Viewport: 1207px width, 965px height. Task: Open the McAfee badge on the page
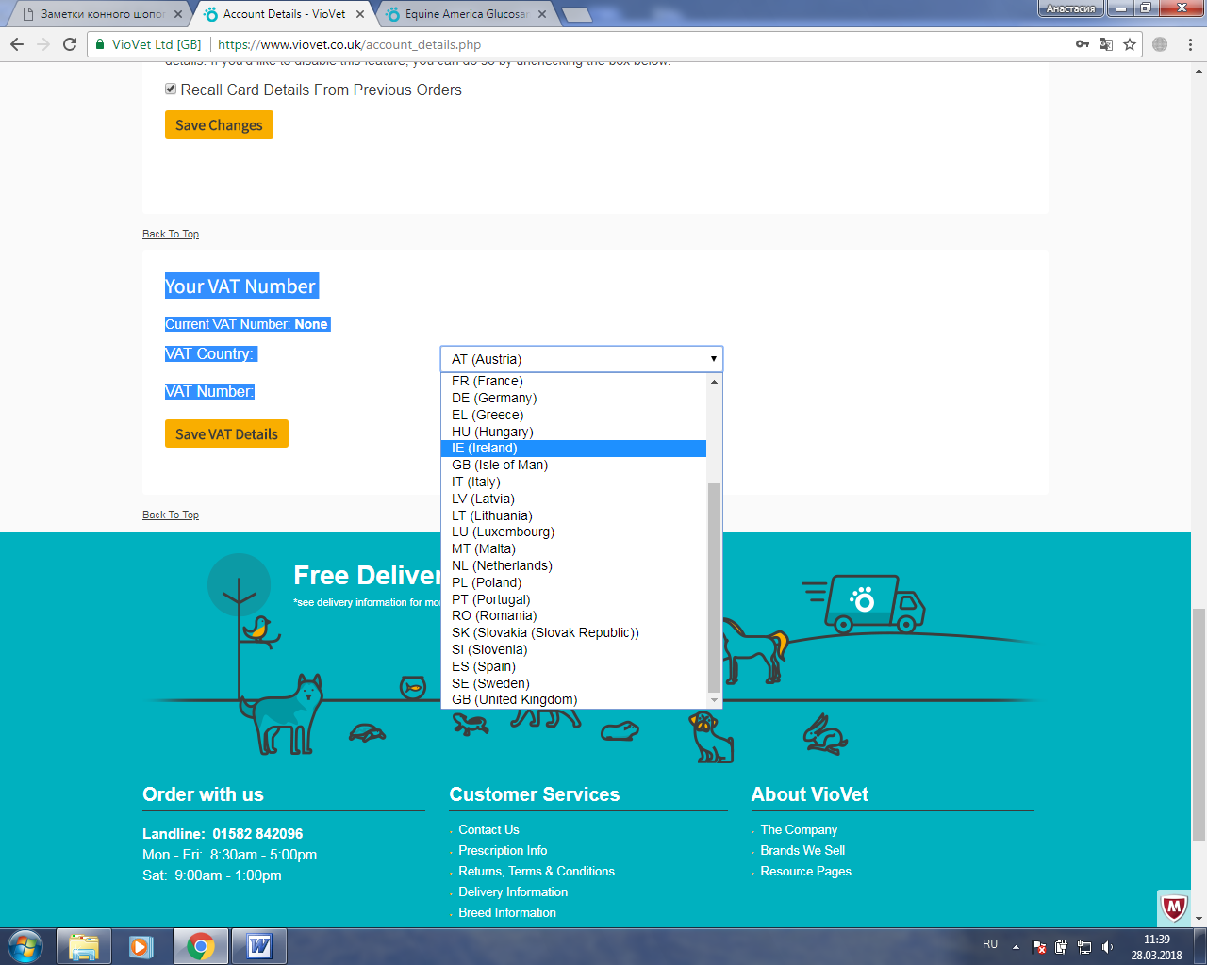(1173, 908)
